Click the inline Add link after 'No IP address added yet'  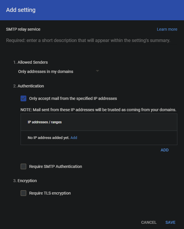pos(74,138)
